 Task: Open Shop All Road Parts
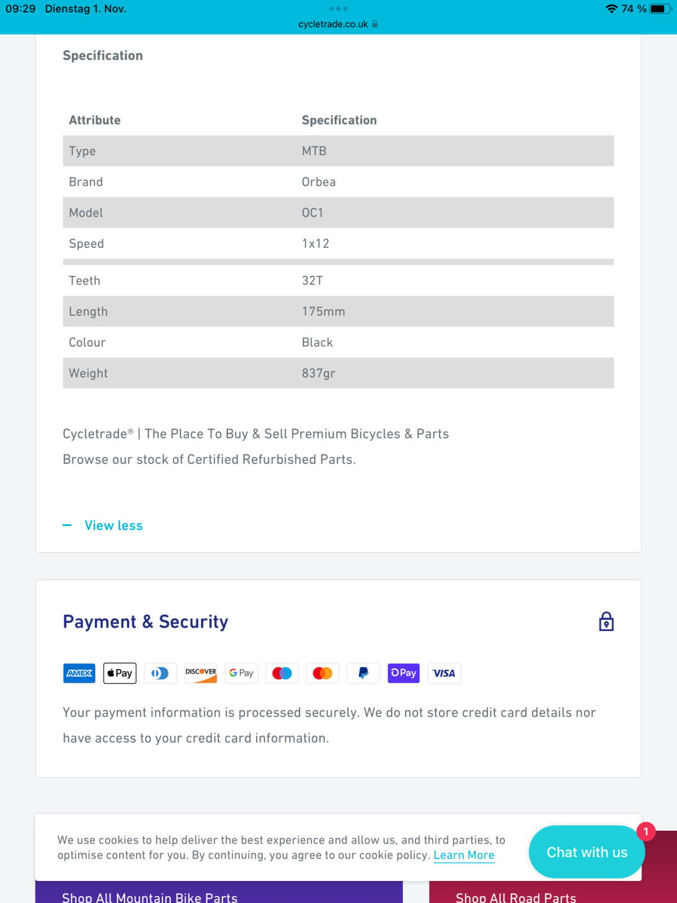click(516, 896)
